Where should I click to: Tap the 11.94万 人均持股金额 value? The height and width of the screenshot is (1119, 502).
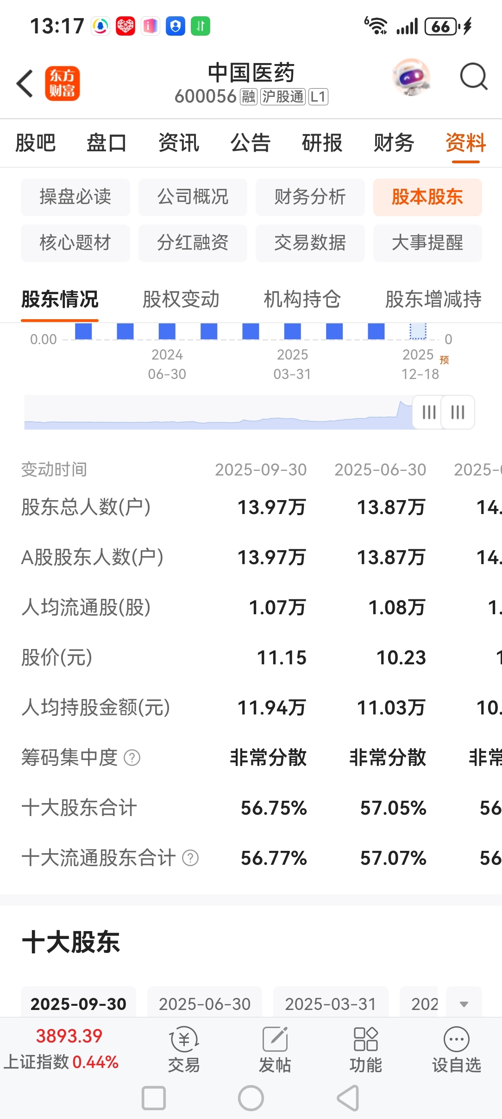pos(272,707)
